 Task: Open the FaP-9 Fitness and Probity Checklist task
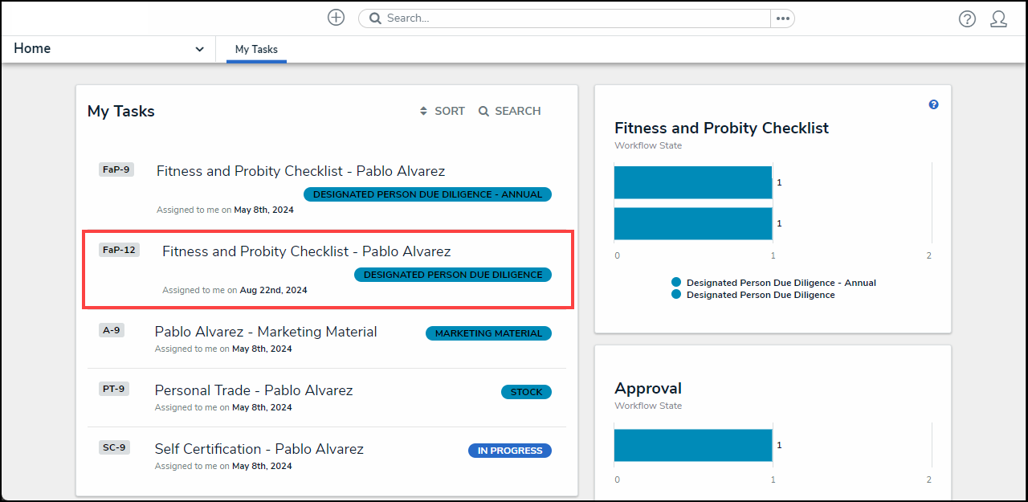click(x=300, y=171)
